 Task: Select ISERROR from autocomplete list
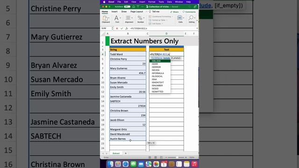coord(160,67)
